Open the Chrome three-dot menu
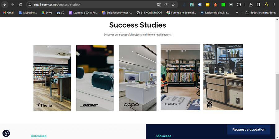 [274, 5]
